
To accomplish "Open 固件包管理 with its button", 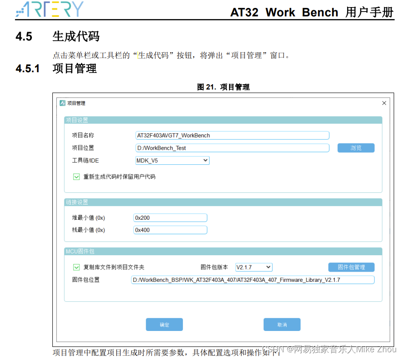I will point(351,267).
